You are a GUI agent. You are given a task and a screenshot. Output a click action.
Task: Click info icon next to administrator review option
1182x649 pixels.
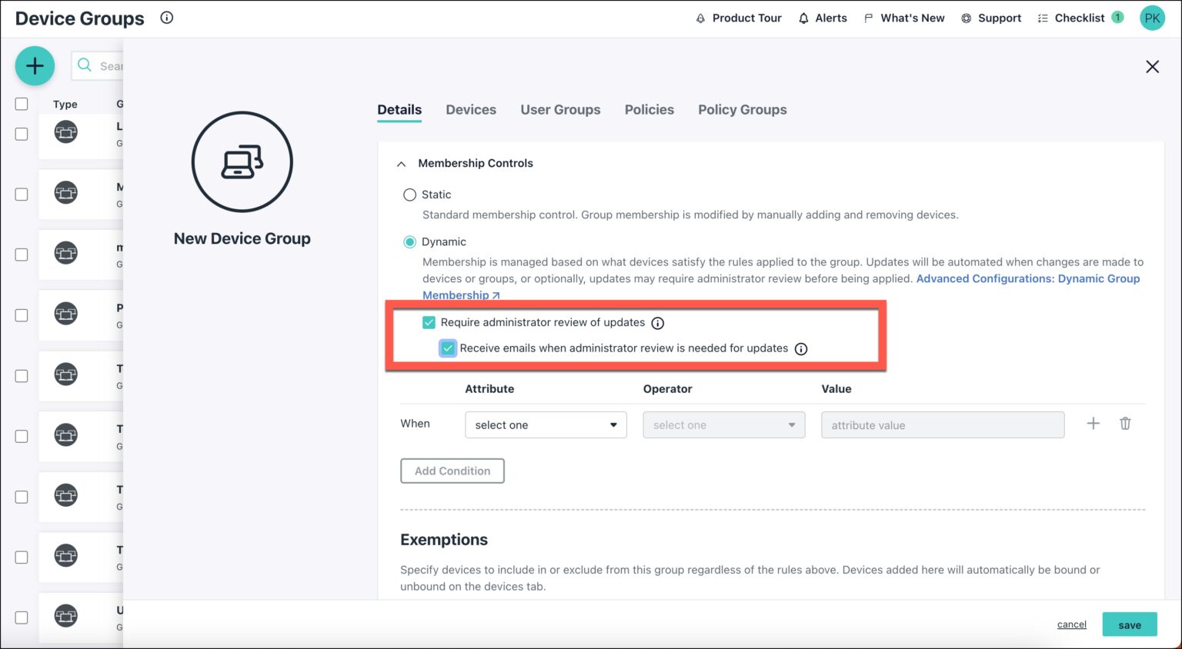click(x=658, y=323)
